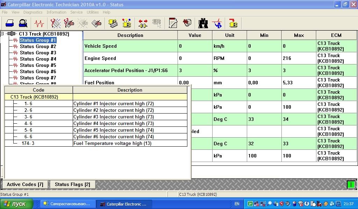Click the ECM column header

coord(336,35)
